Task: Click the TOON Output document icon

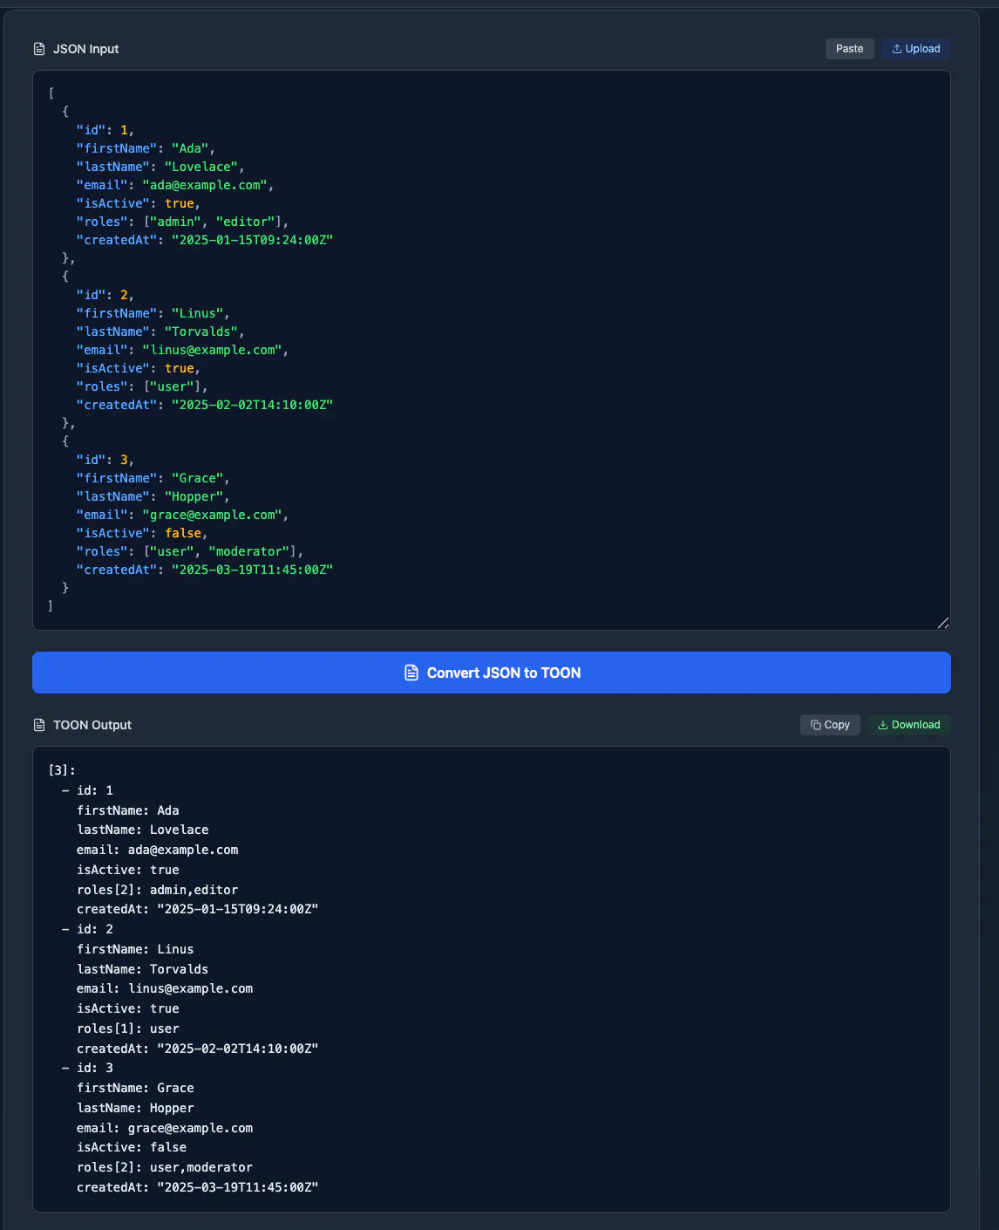Action: [39, 725]
